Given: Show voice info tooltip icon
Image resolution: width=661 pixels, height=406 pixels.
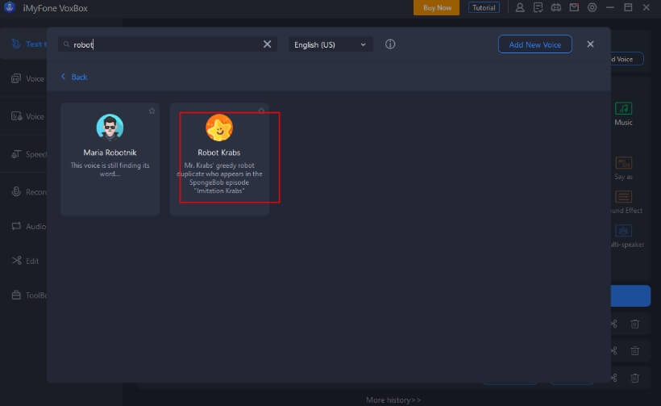Looking at the screenshot, I should point(390,44).
